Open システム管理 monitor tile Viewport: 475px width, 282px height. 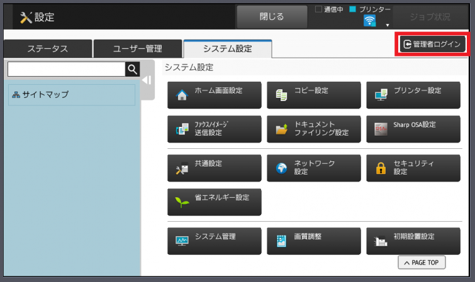(214, 241)
